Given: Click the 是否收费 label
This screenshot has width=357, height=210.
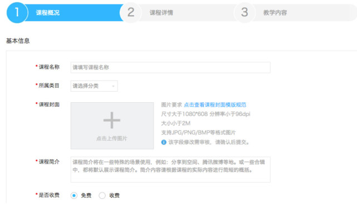Looking at the screenshot, I should (x=48, y=195).
